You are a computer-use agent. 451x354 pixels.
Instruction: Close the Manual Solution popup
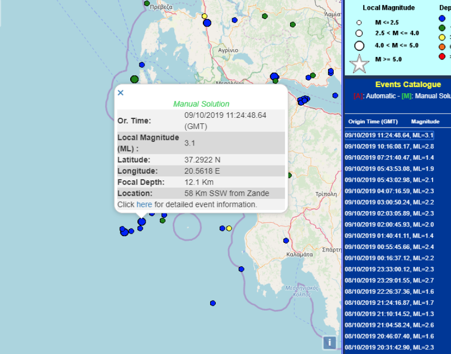120,93
